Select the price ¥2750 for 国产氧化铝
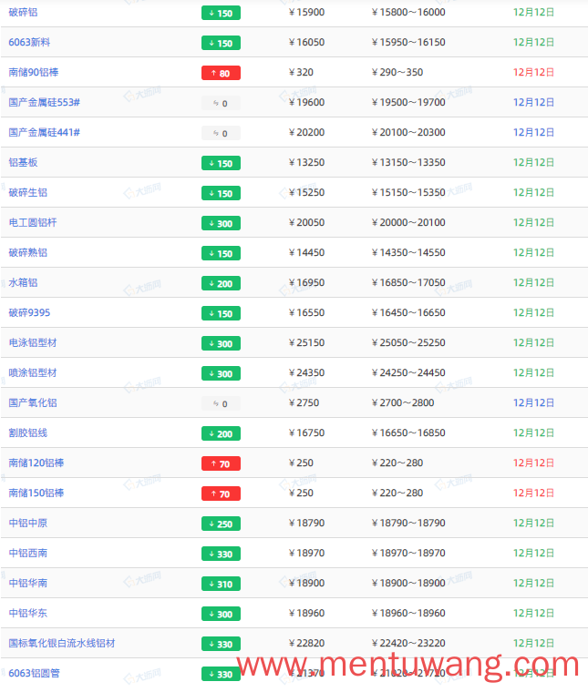 (304, 402)
